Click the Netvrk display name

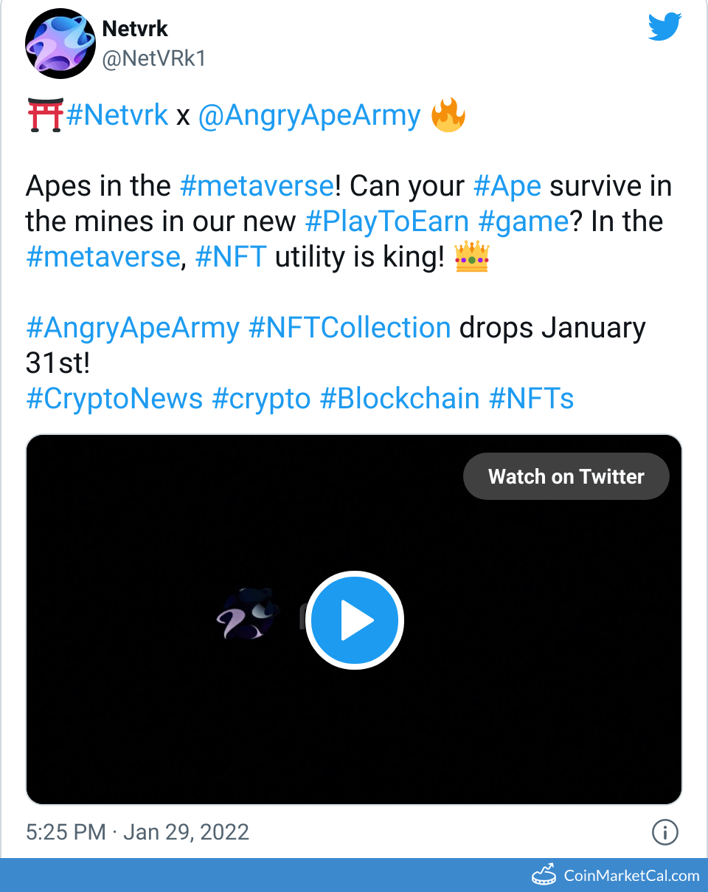click(x=135, y=30)
